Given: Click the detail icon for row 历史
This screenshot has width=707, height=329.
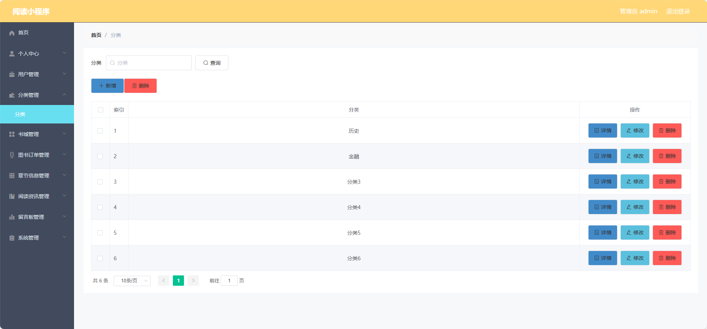Looking at the screenshot, I should (597, 130).
